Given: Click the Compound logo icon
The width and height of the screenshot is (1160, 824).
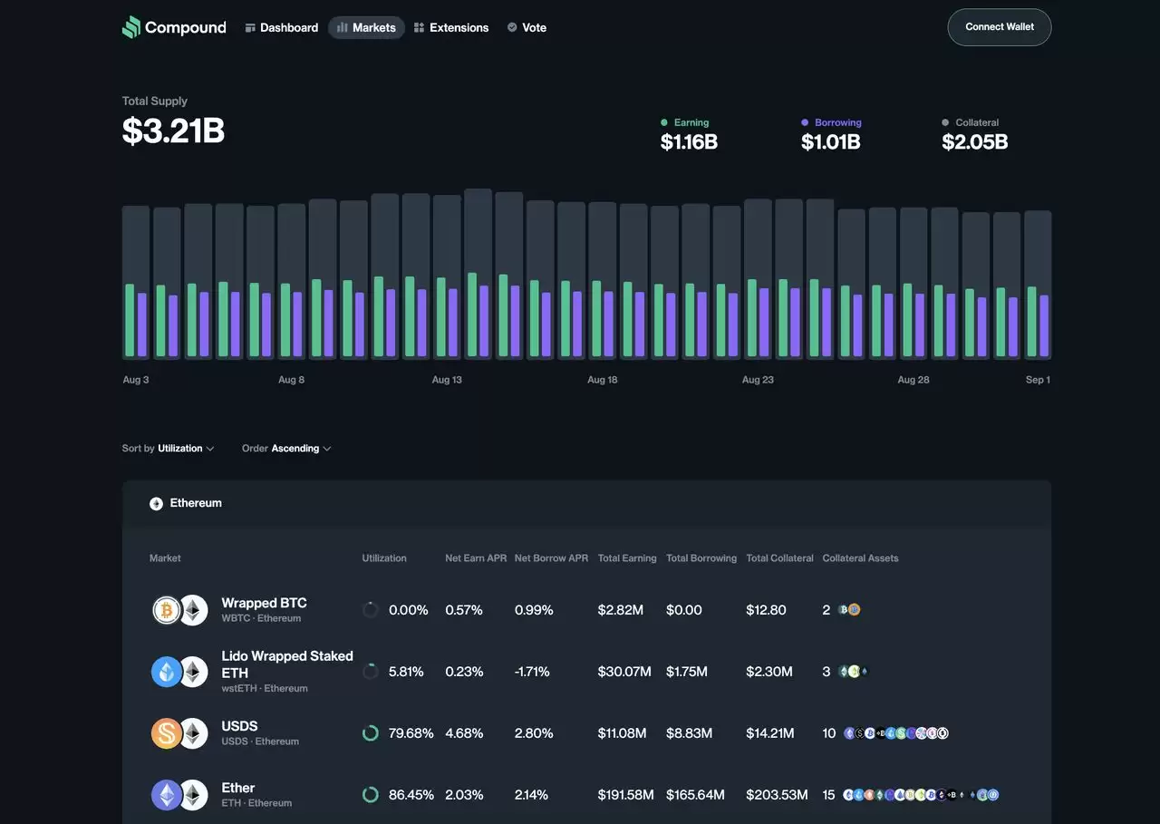Looking at the screenshot, I should tap(131, 27).
